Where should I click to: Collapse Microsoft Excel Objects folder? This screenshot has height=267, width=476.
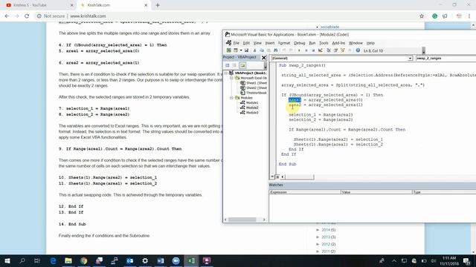pos(231,78)
